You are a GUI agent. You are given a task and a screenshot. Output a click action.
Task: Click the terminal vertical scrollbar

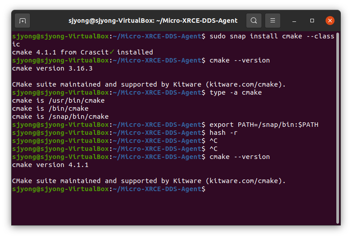click(x=337, y=128)
